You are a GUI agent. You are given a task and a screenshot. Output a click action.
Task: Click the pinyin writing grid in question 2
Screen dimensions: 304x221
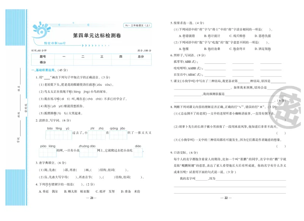(58, 134)
